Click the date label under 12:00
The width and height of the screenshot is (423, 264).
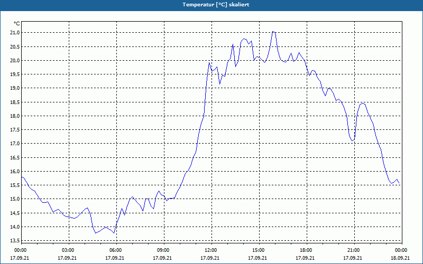(210, 258)
